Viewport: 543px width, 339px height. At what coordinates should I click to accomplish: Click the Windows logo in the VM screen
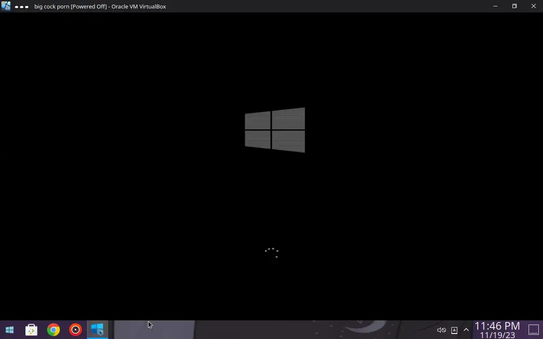click(275, 130)
